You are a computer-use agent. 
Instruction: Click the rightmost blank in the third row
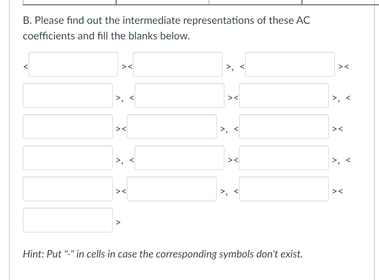tap(284, 126)
